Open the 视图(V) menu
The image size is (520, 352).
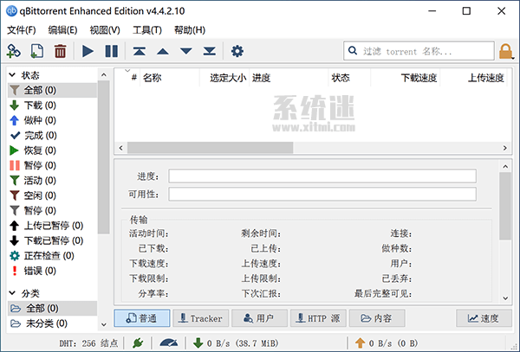click(x=105, y=30)
